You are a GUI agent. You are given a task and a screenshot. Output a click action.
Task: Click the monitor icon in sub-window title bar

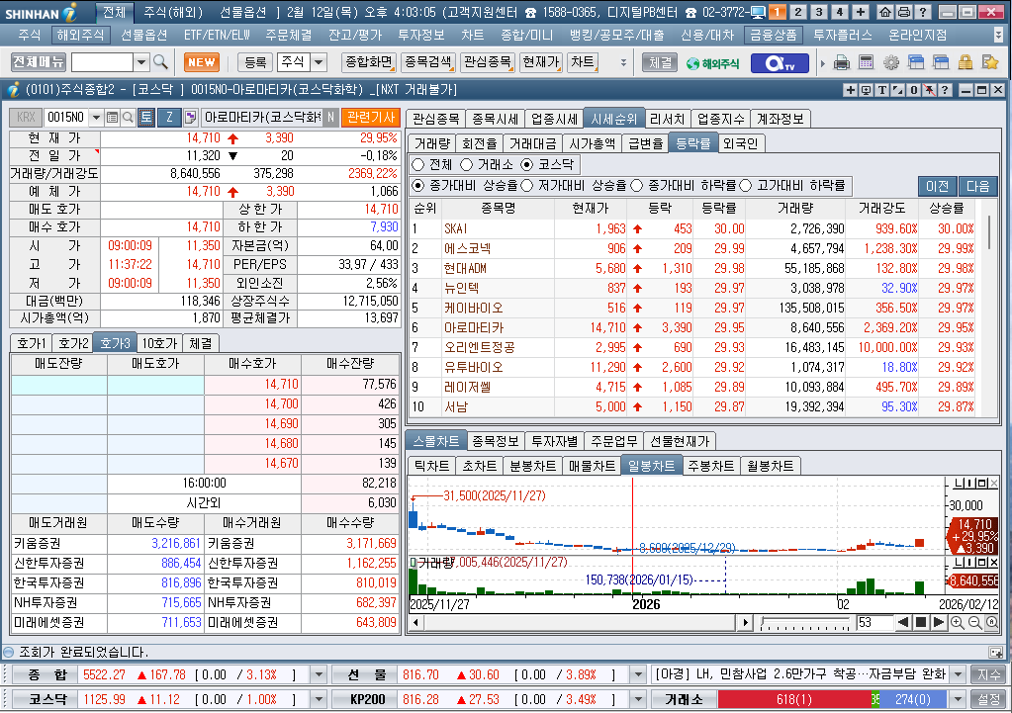(x=866, y=90)
